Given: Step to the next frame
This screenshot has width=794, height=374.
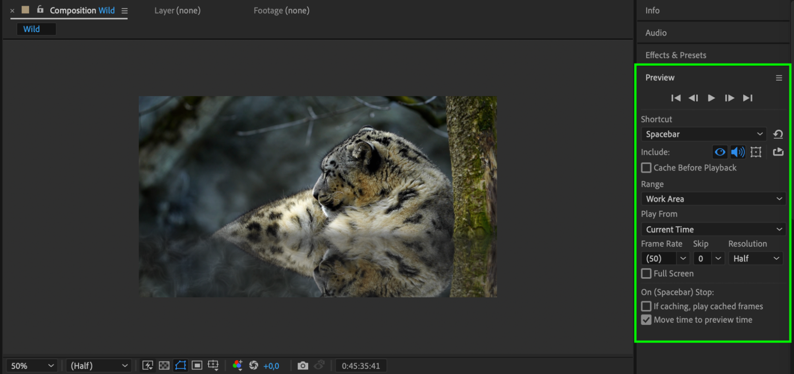Looking at the screenshot, I should 729,98.
